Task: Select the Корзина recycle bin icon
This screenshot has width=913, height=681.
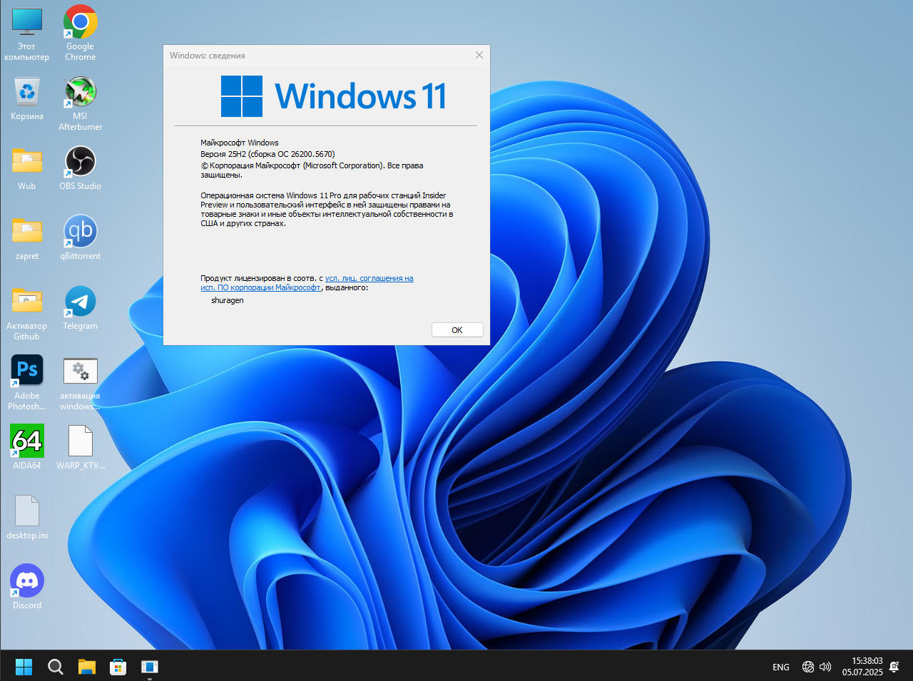Action: (27, 98)
